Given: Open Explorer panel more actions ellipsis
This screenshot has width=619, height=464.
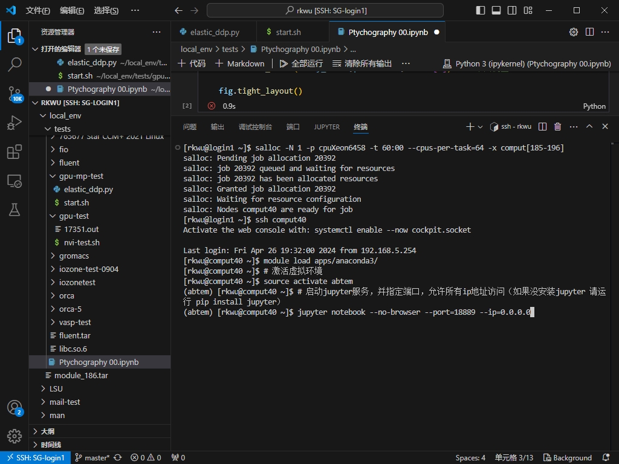Looking at the screenshot, I should pyautogui.click(x=157, y=32).
